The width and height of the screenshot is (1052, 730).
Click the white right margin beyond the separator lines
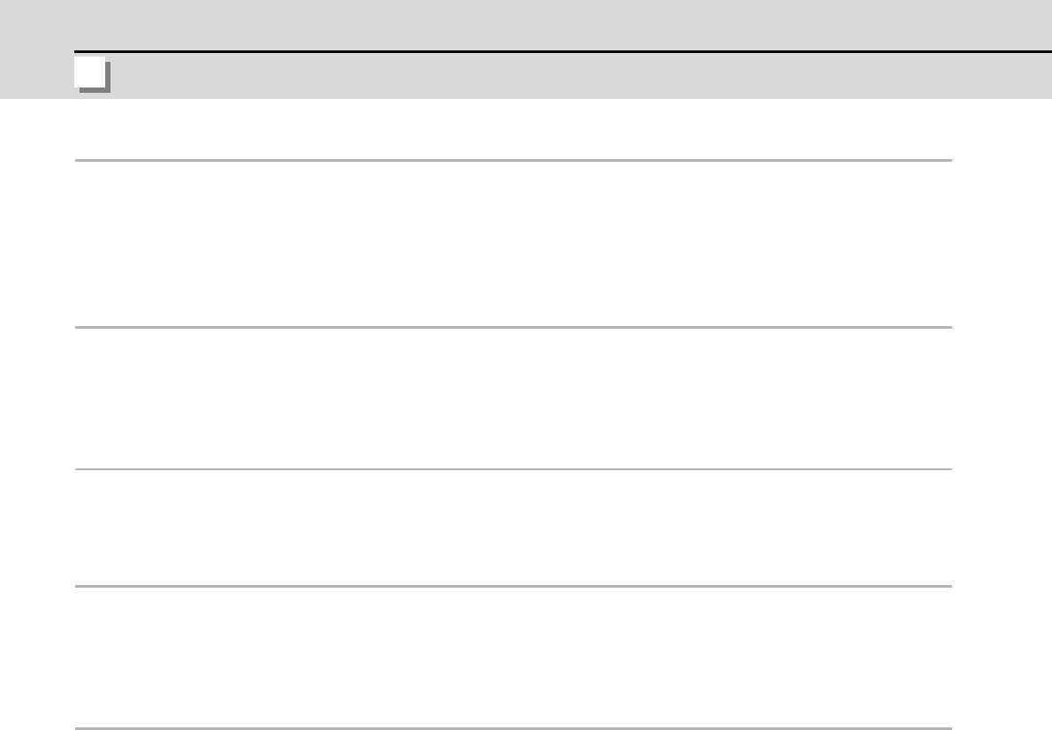[1002, 398]
